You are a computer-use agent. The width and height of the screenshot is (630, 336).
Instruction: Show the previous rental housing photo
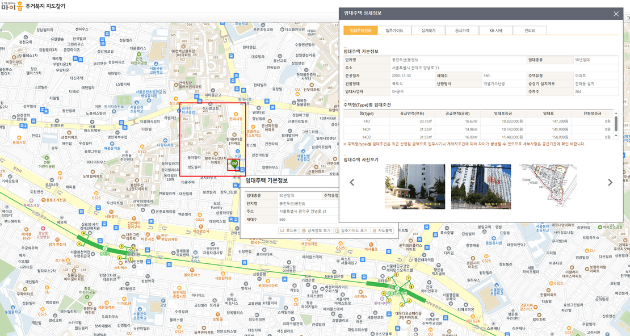[x=352, y=182]
